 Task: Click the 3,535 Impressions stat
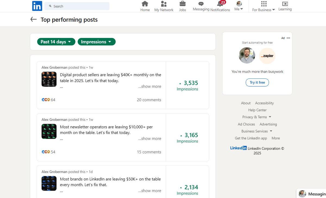tap(187, 86)
